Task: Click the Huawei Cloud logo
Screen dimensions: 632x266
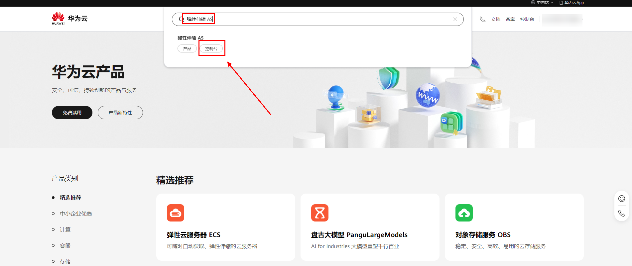Action: click(69, 19)
